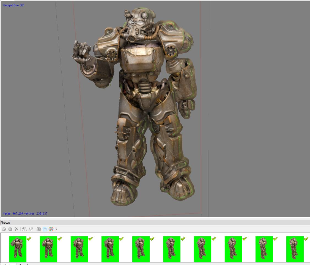Select the second photo thumbnail
Screen dimensions: 310x265
[48, 249]
